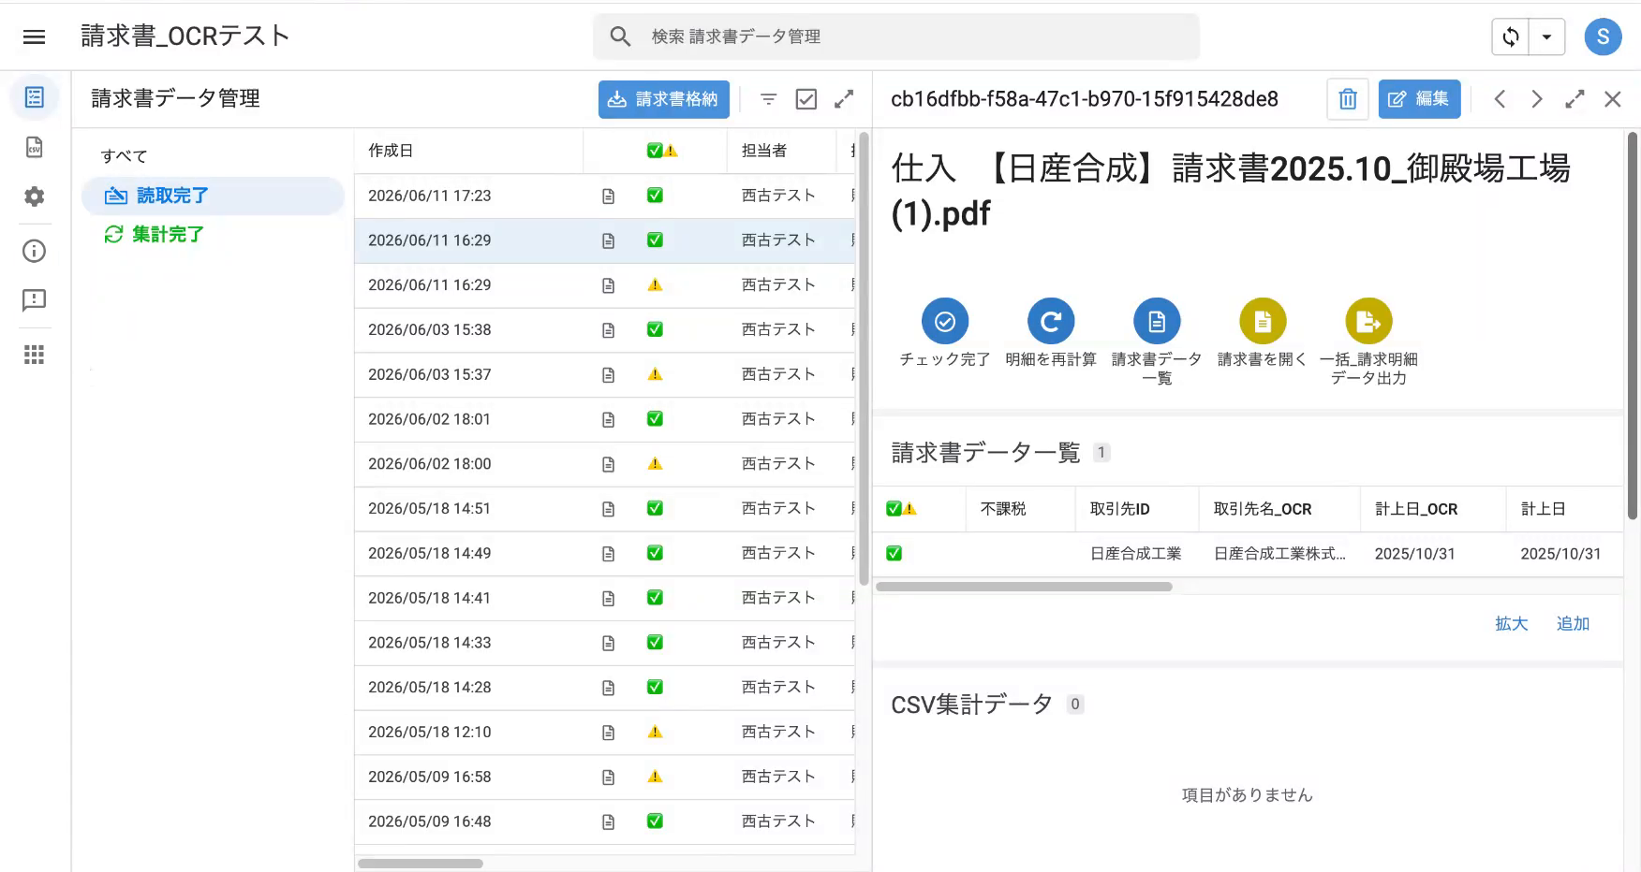Viewport: 1641px width, 872px height.
Task: Sort by the 作成日 column header
Action: pos(391,151)
